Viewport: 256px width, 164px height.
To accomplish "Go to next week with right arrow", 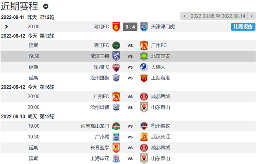I will pyautogui.click(x=252, y=16).
